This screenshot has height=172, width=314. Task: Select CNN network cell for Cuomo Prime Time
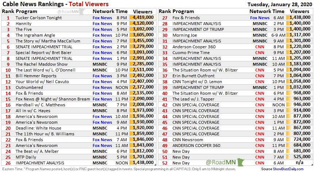pos(260,53)
